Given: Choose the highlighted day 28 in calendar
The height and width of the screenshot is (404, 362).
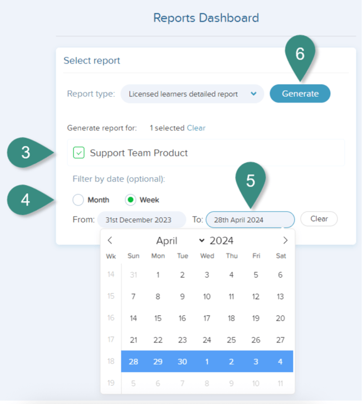Looking at the screenshot, I should point(133,362).
